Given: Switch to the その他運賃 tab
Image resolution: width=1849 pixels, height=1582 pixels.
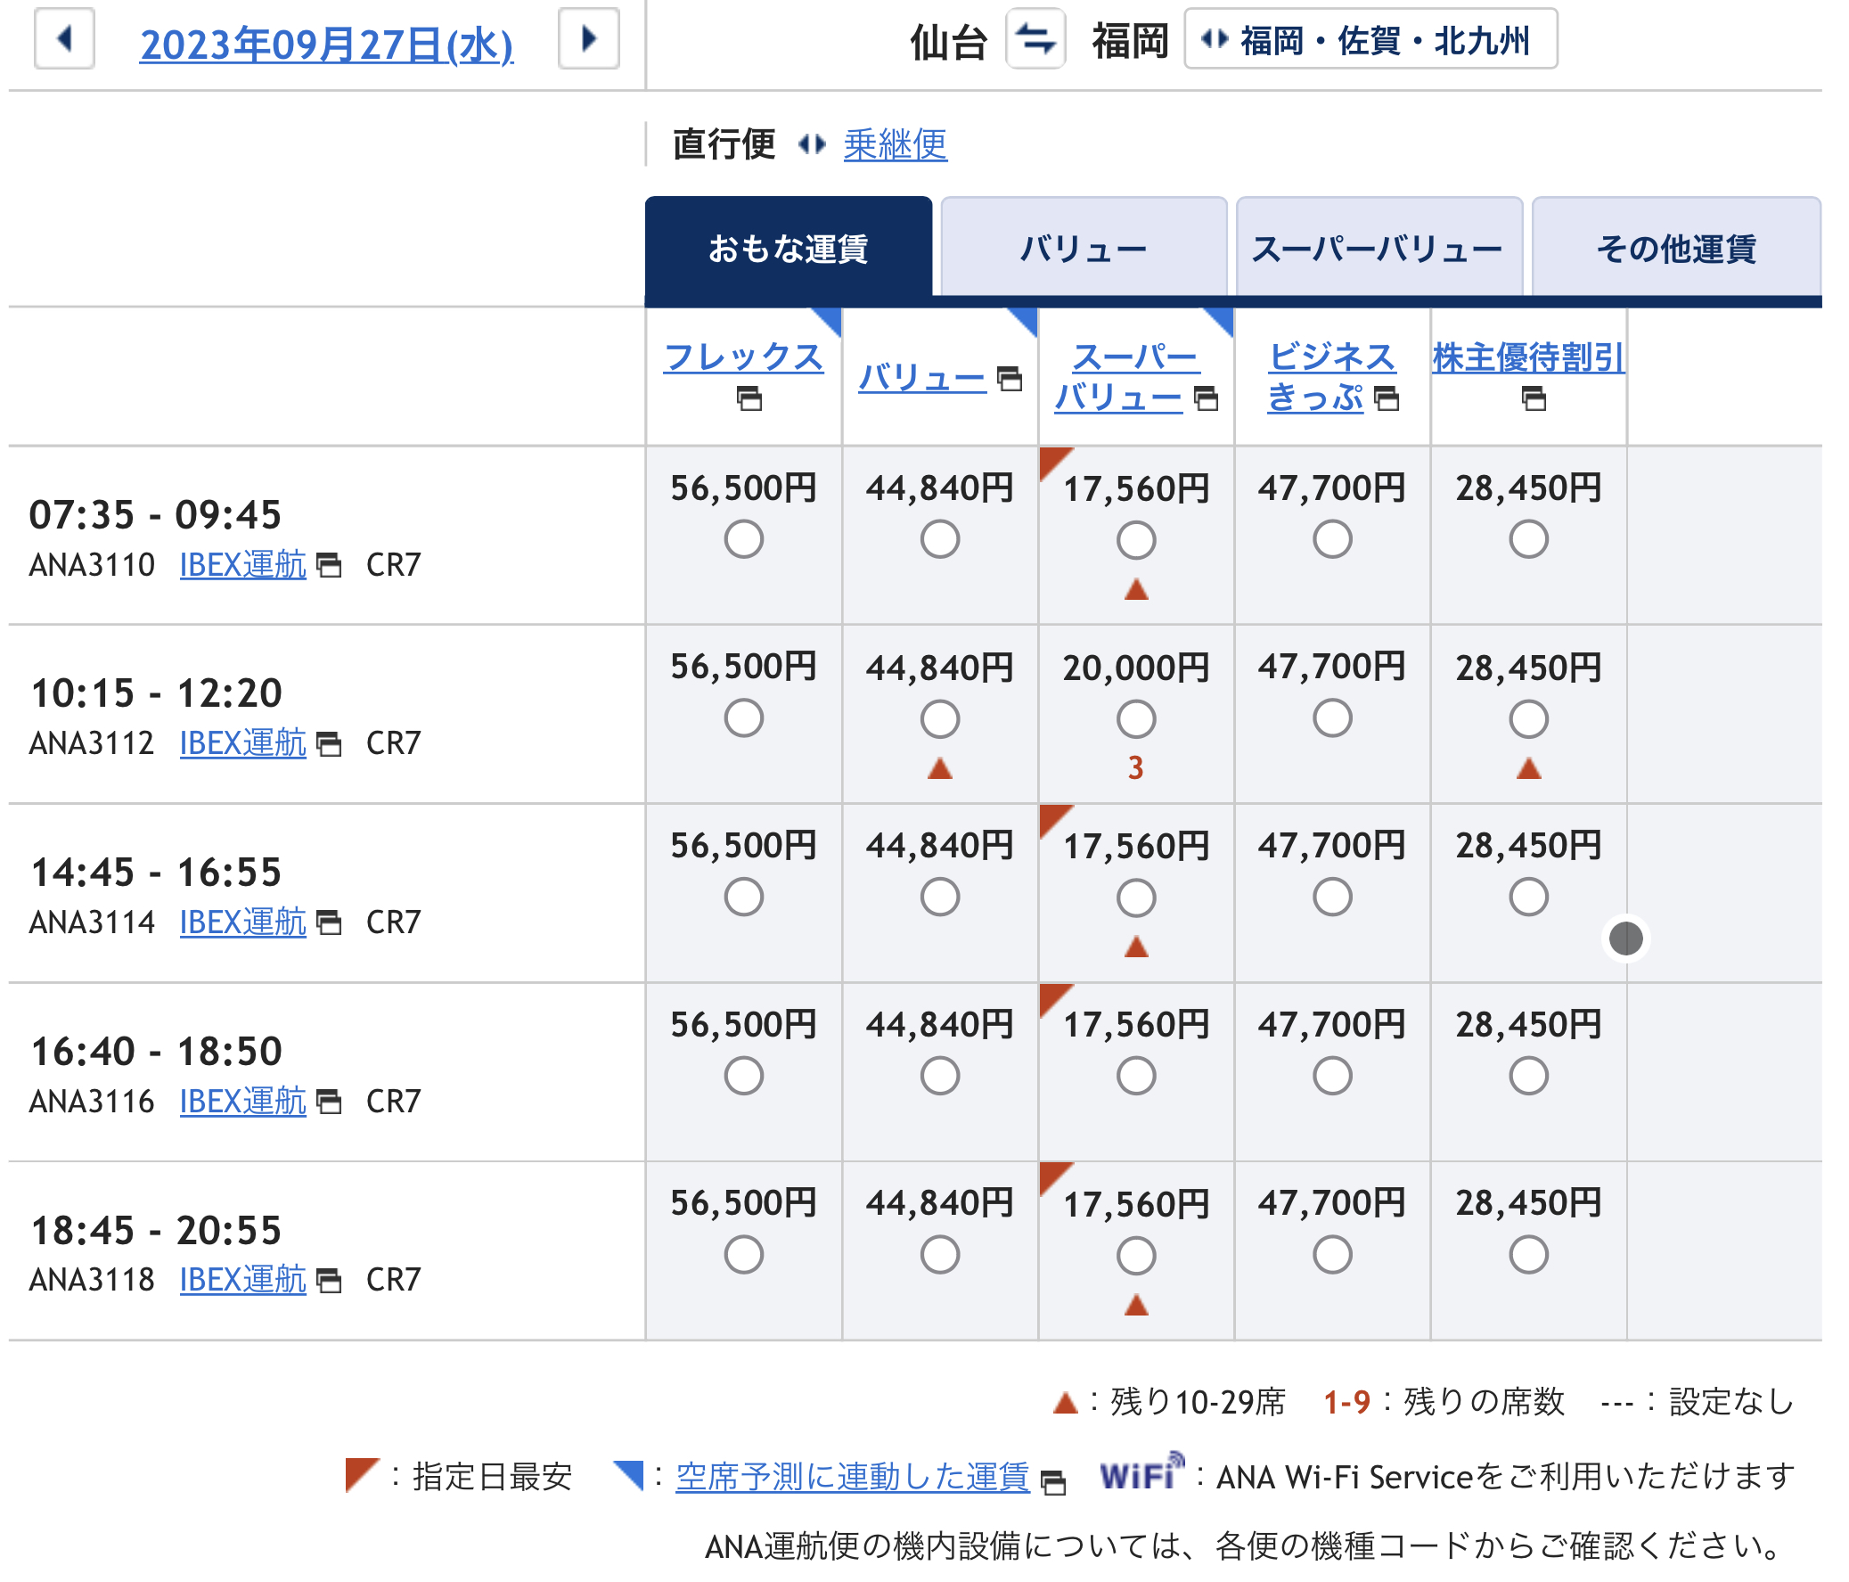Looking at the screenshot, I should tap(1676, 249).
